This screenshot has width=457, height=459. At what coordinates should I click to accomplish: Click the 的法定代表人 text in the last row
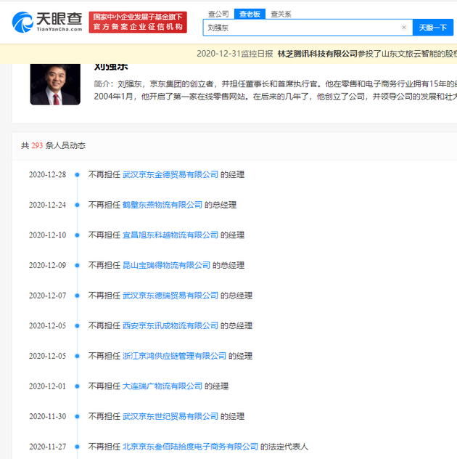[284, 447]
